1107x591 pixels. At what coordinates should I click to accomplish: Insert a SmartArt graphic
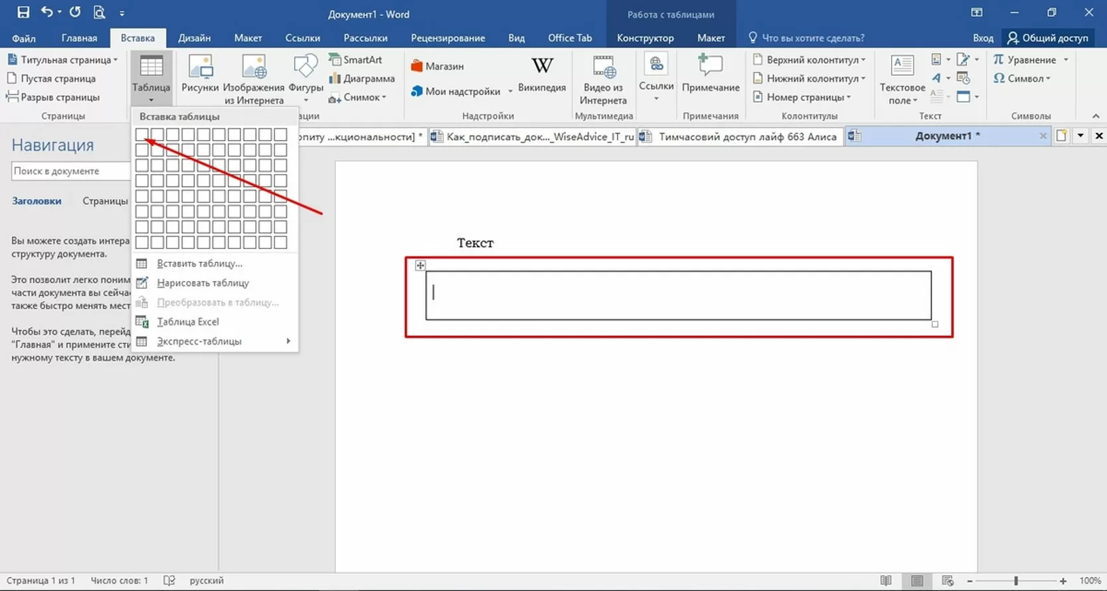coord(356,60)
